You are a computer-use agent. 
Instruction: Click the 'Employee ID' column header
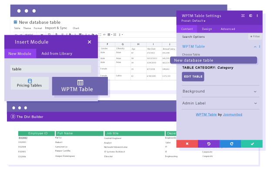pos(37,133)
